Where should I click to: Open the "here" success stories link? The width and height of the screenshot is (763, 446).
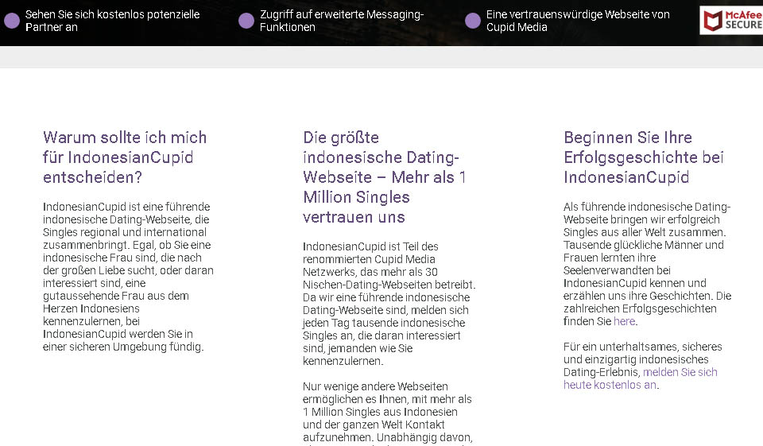pos(625,322)
